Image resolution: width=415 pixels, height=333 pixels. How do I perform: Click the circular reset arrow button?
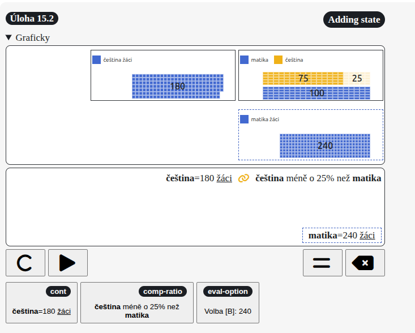(25, 263)
